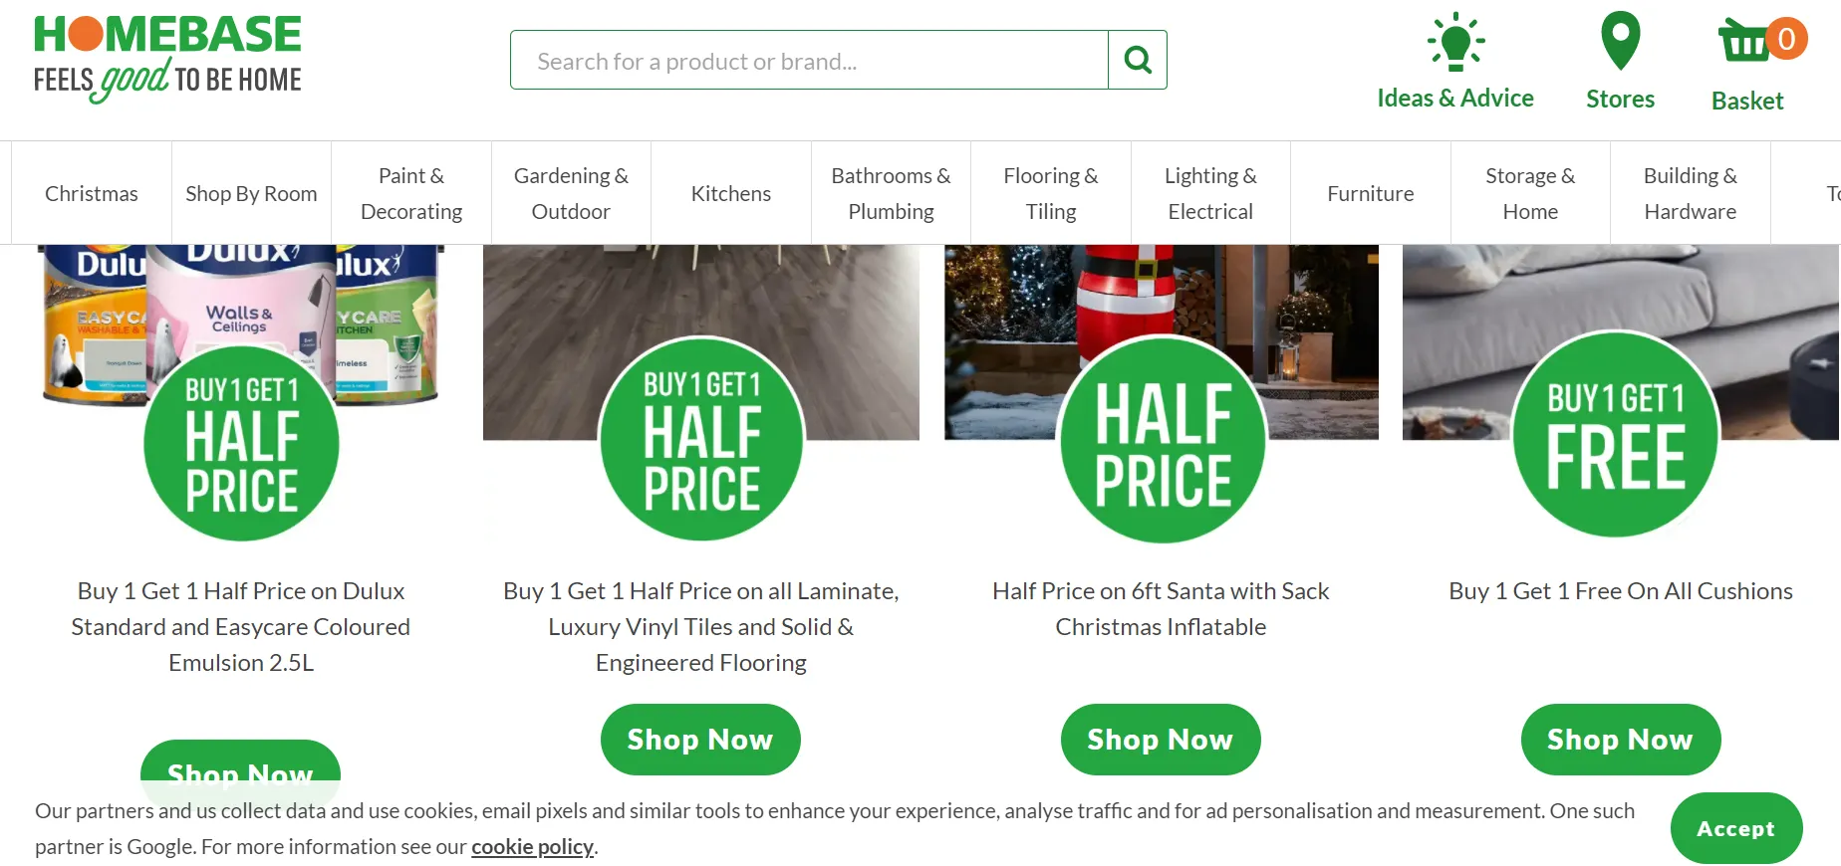Click Shop Now under laminate flooring offer
The image size is (1841, 866).
[700, 740]
